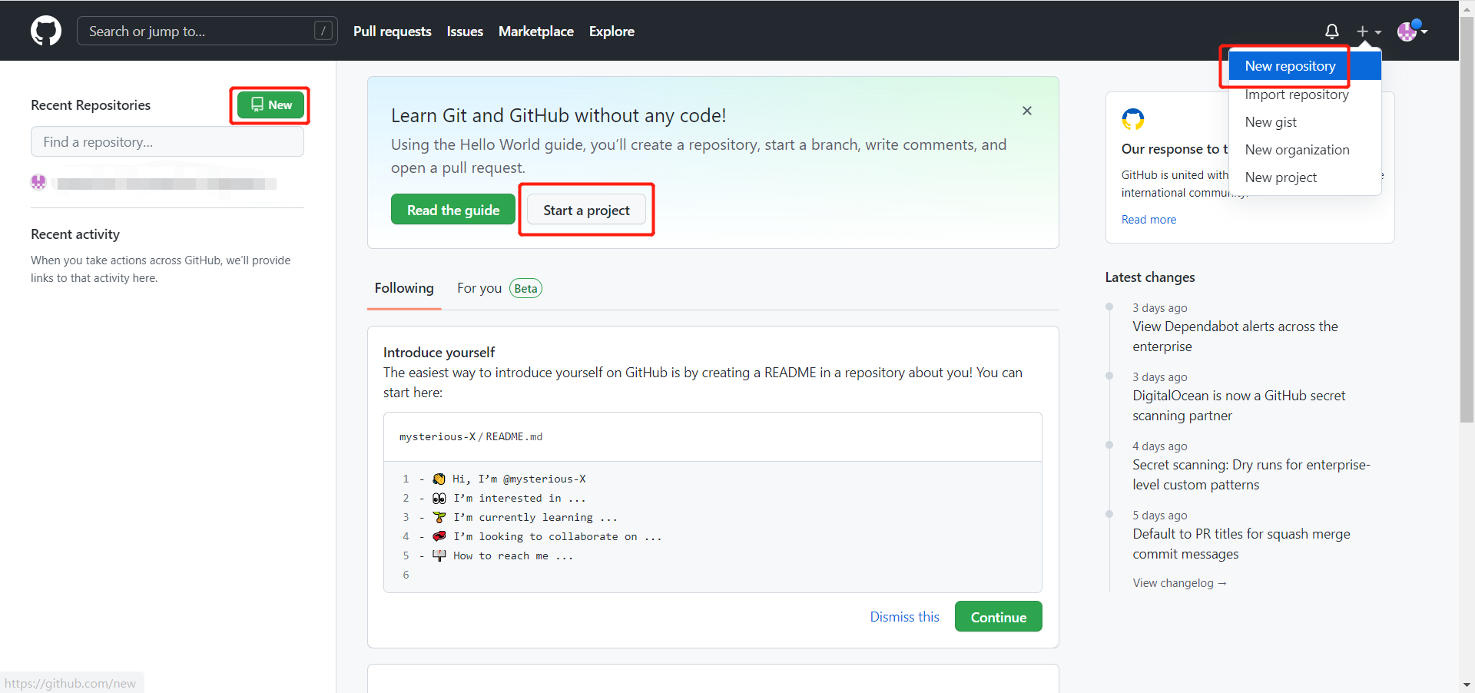Screen dimensions: 1475x693
Task: Click the green New repository button
Action: [270, 105]
